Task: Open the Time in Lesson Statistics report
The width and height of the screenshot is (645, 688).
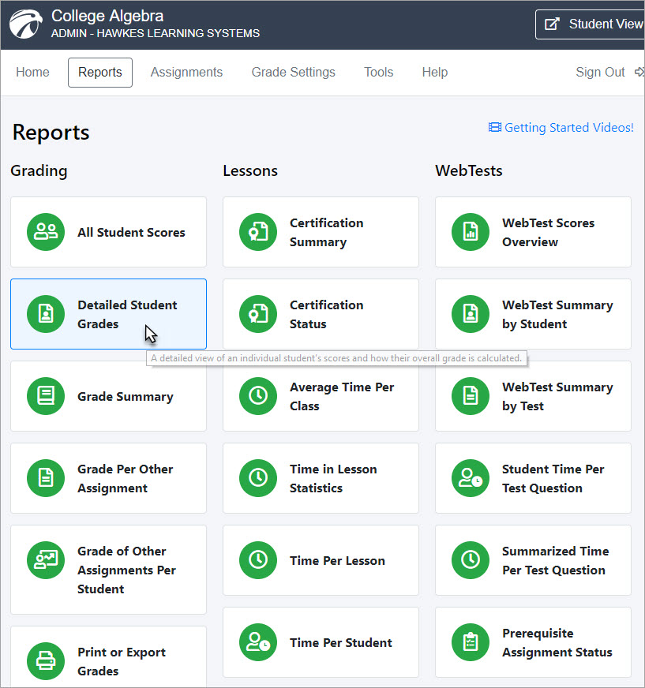Action: point(321,479)
